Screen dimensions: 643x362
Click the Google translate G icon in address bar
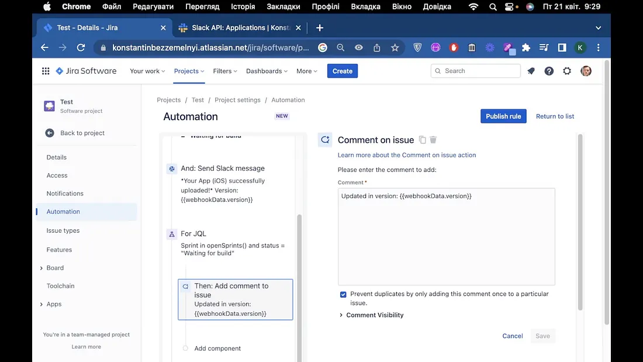(x=323, y=47)
